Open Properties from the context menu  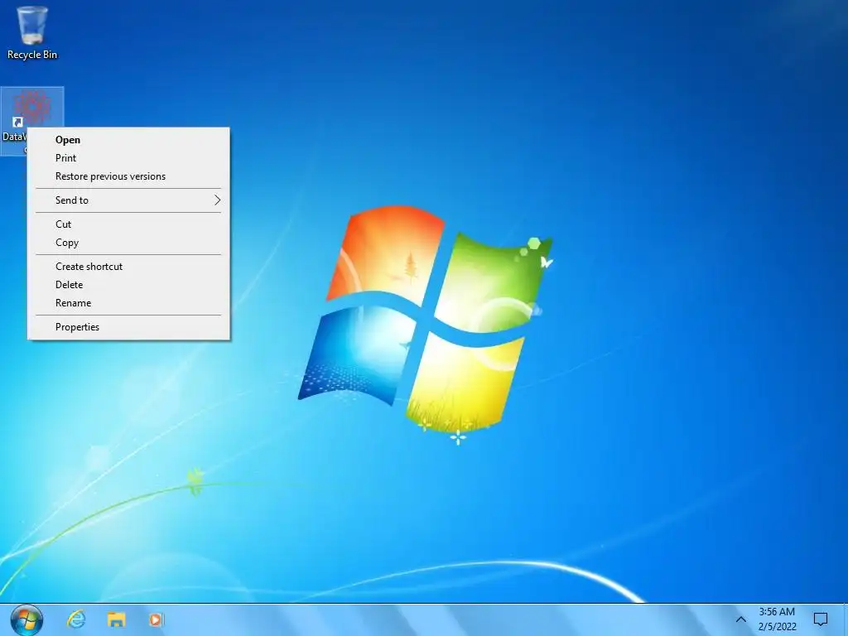[128, 326]
